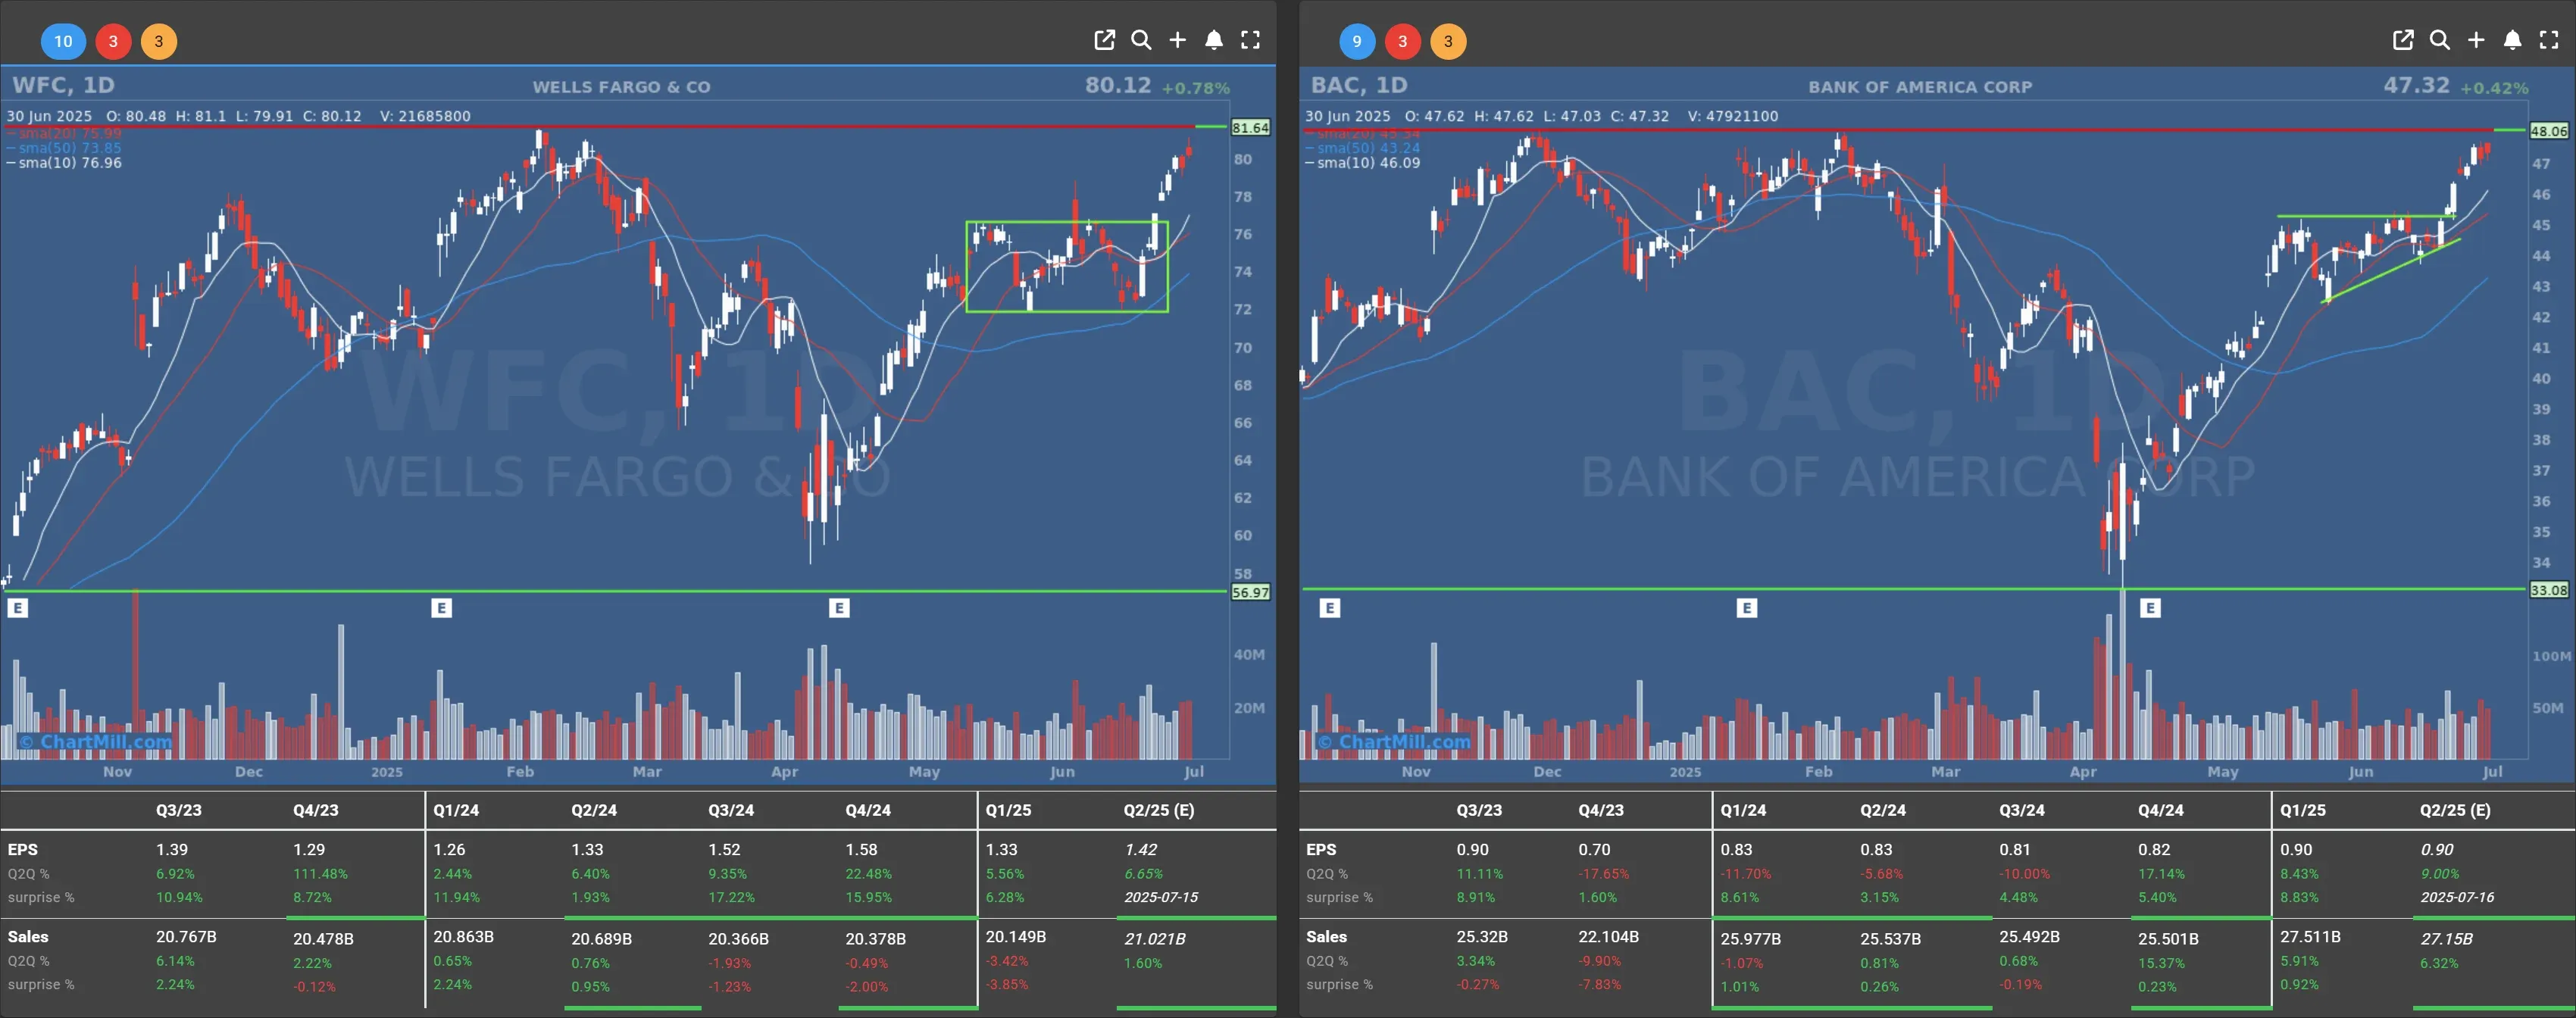Click WFC Q3/24 surprise value 17.22%
This screenshot has width=2576, height=1018.
pos(731,897)
